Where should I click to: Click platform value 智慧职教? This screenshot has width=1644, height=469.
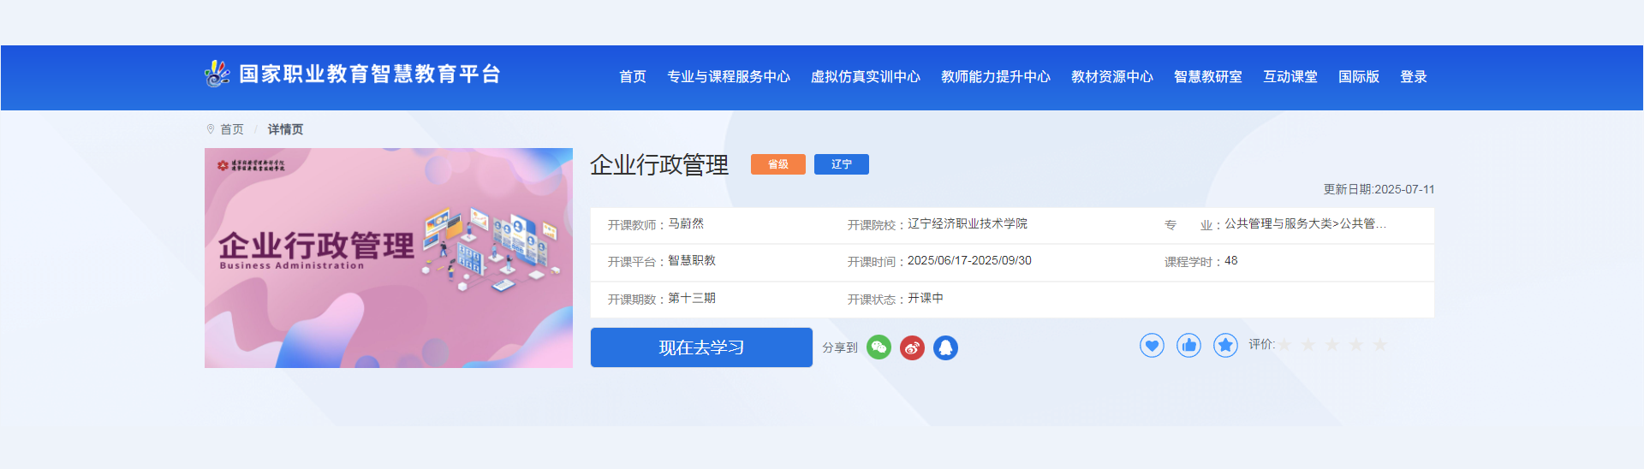pos(692,260)
